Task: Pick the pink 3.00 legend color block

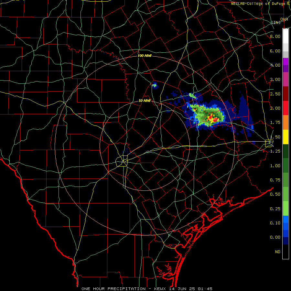Action: click(286, 79)
